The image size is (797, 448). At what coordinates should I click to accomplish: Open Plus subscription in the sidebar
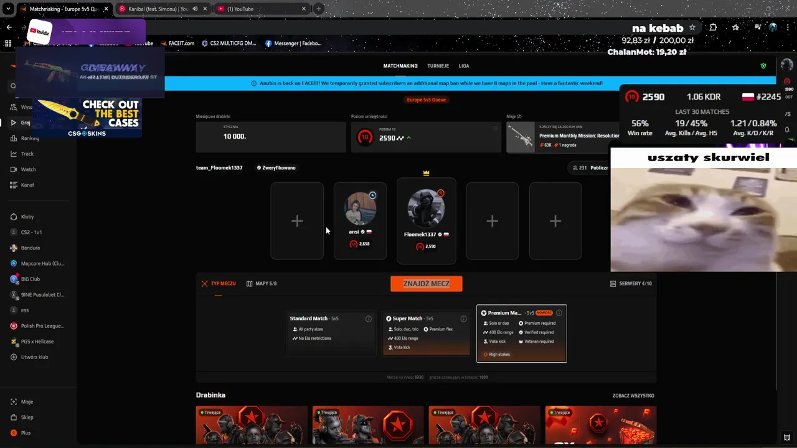click(21, 433)
